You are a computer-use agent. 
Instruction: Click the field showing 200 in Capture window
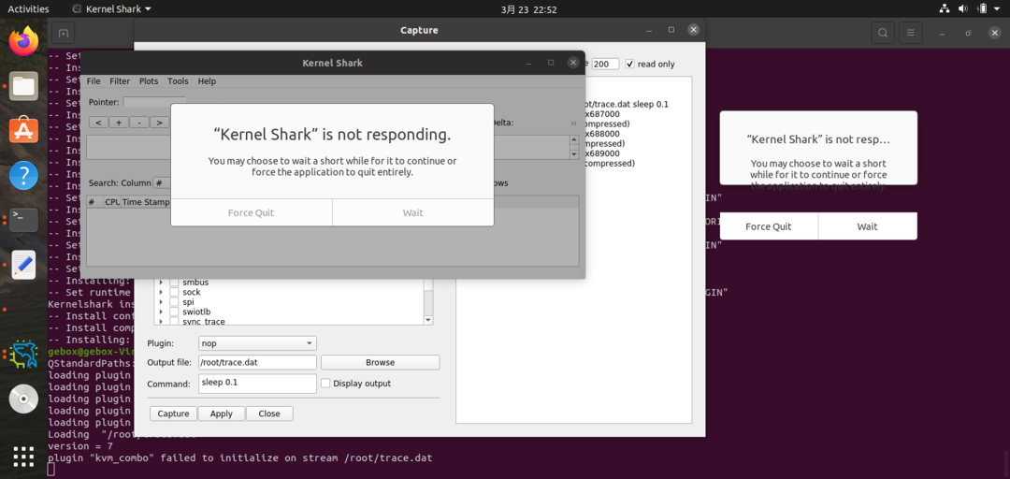[605, 64]
